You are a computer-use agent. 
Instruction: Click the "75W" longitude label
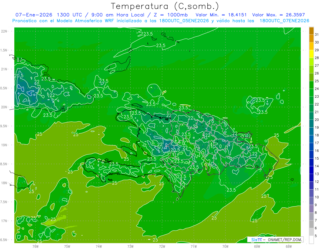(67, 246)
